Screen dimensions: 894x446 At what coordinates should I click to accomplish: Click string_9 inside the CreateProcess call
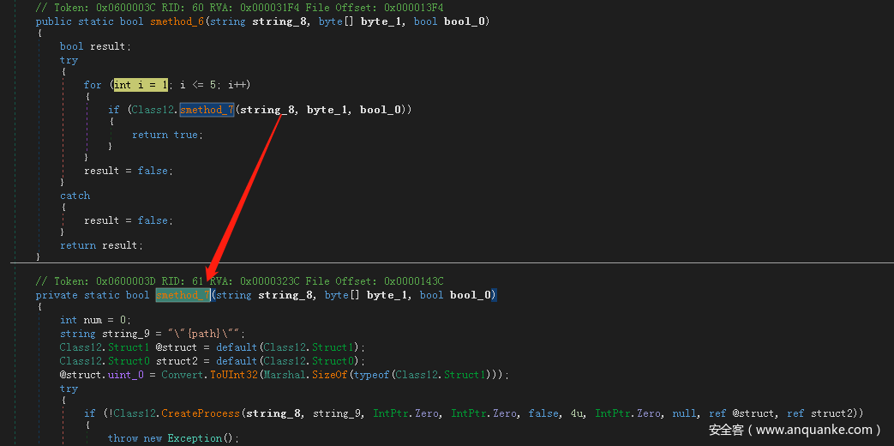point(337,413)
